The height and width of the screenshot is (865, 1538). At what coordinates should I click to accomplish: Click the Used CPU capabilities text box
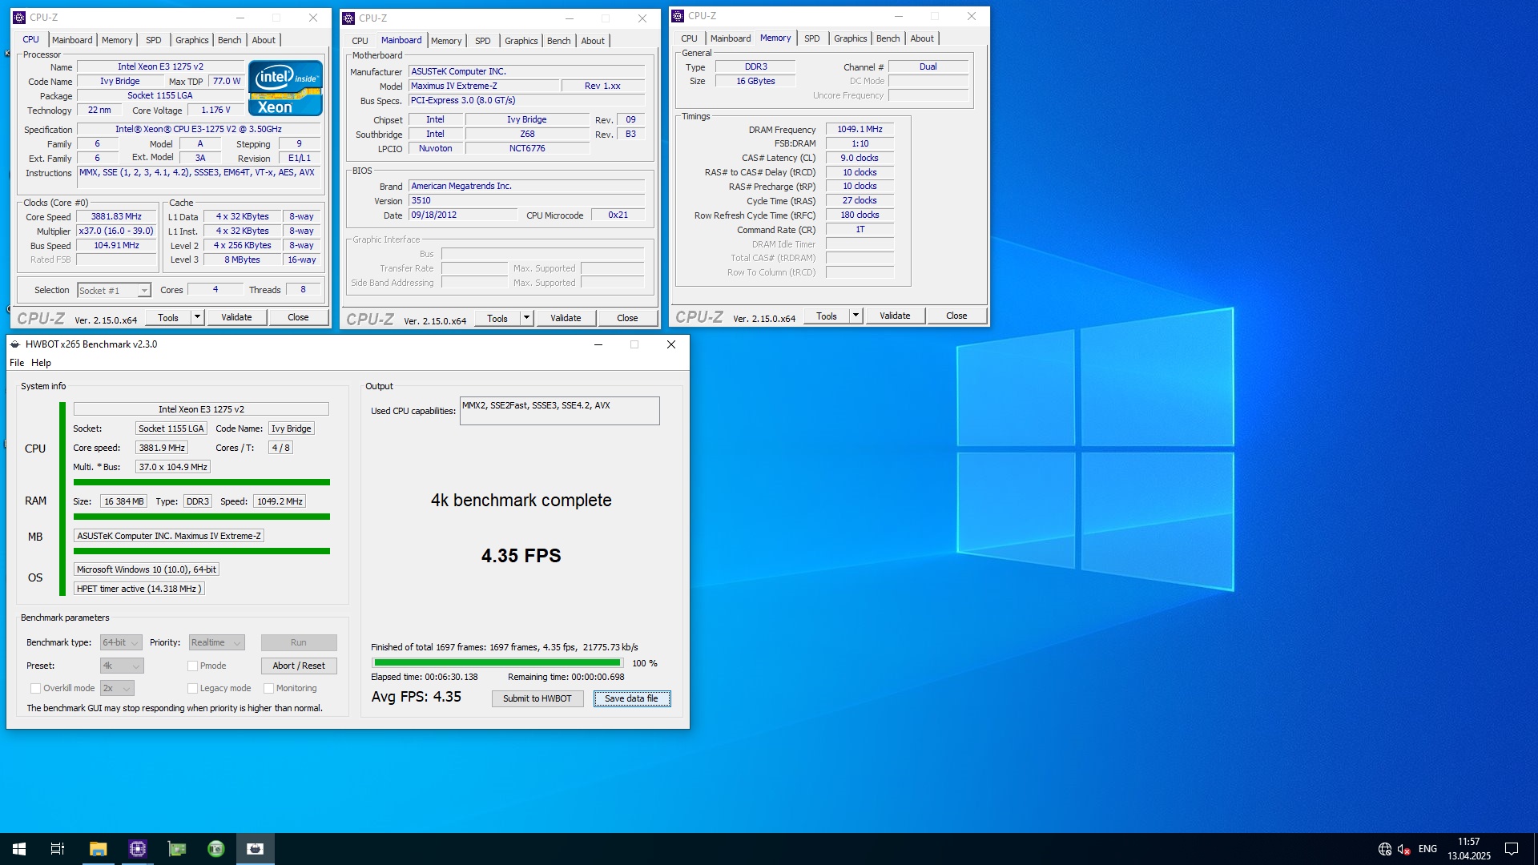tap(559, 411)
